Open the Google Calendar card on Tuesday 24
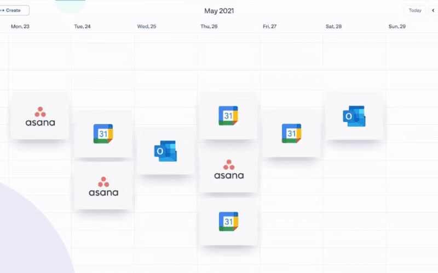 click(103, 134)
